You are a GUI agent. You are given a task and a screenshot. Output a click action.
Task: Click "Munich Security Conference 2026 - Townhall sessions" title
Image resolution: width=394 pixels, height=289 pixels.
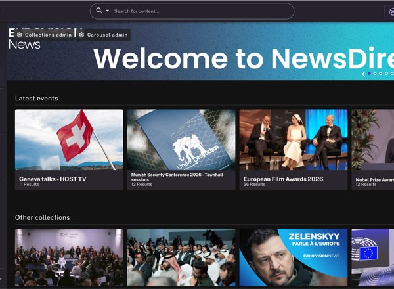[x=177, y=177]
